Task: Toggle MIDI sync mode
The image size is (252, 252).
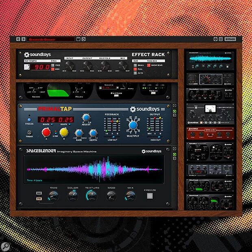Action: [53, 69]
